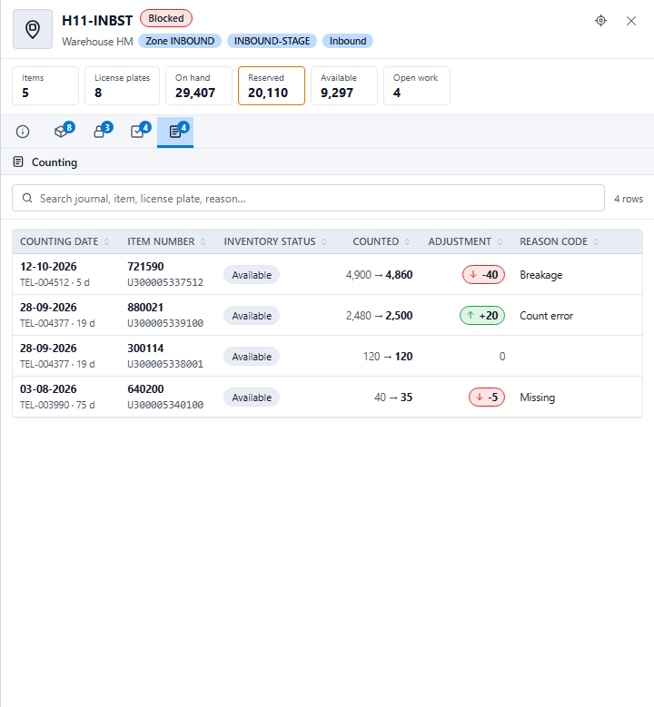654x707 pixels.
Task: Click the Zone INBOUND tag
Action: point(180,41)
